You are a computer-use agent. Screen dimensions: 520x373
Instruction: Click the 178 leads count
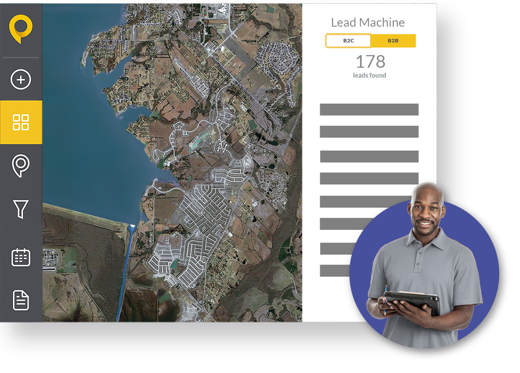(371, 62)
